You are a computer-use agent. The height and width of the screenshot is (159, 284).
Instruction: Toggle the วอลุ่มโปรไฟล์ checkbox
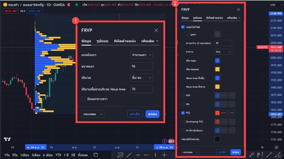[183, 27]
